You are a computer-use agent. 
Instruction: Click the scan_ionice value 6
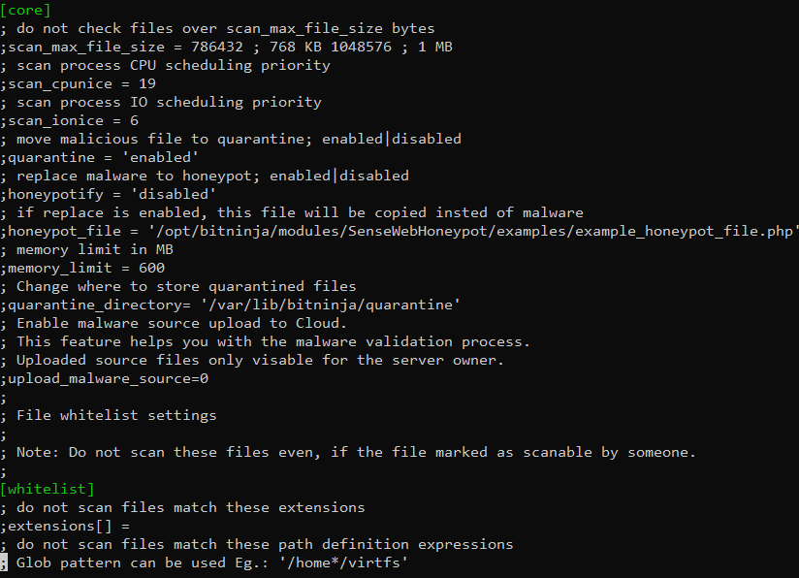point(134,121)
